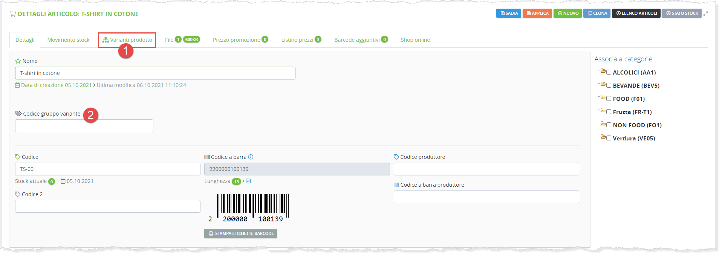Click the ALCOLICI folder icon
The height and width of the screenshot is (256, 722).
point(603,71)
